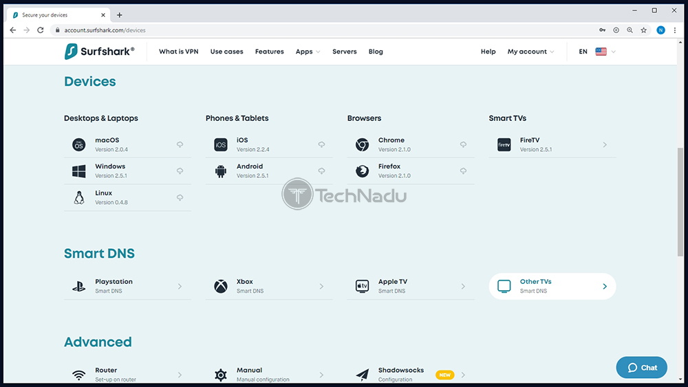
Task: Open Apple TV row chevron
Action: pyautogui.click(x=463, y=286)
